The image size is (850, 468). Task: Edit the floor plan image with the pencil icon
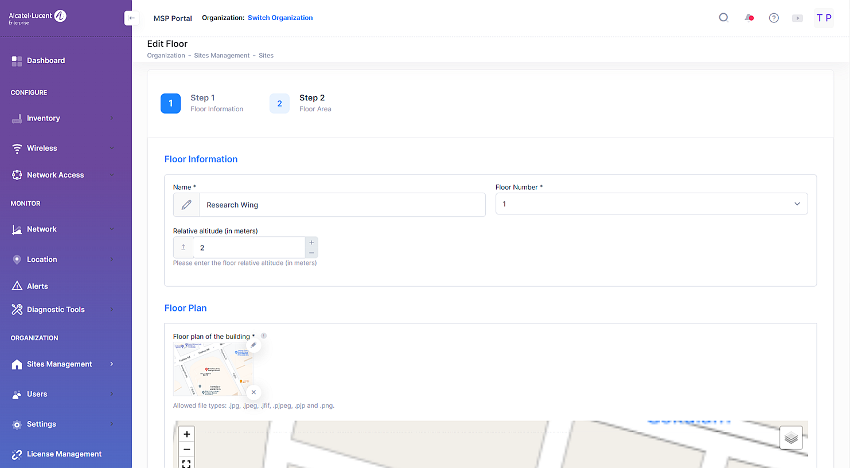[254, 345]
